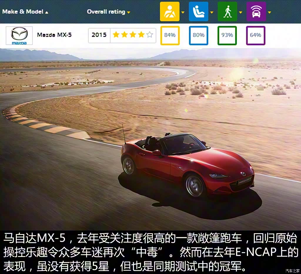Expand the arrow beside the blue Child Occupant icon
Screen dimensions: 301x274
pos(212,12)
